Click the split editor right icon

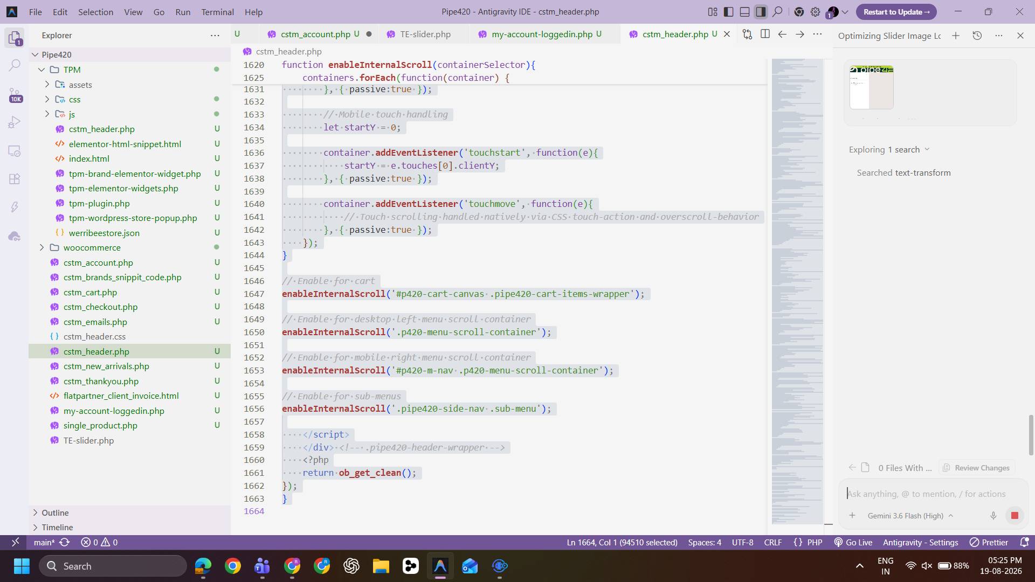(x=765, y=34)
